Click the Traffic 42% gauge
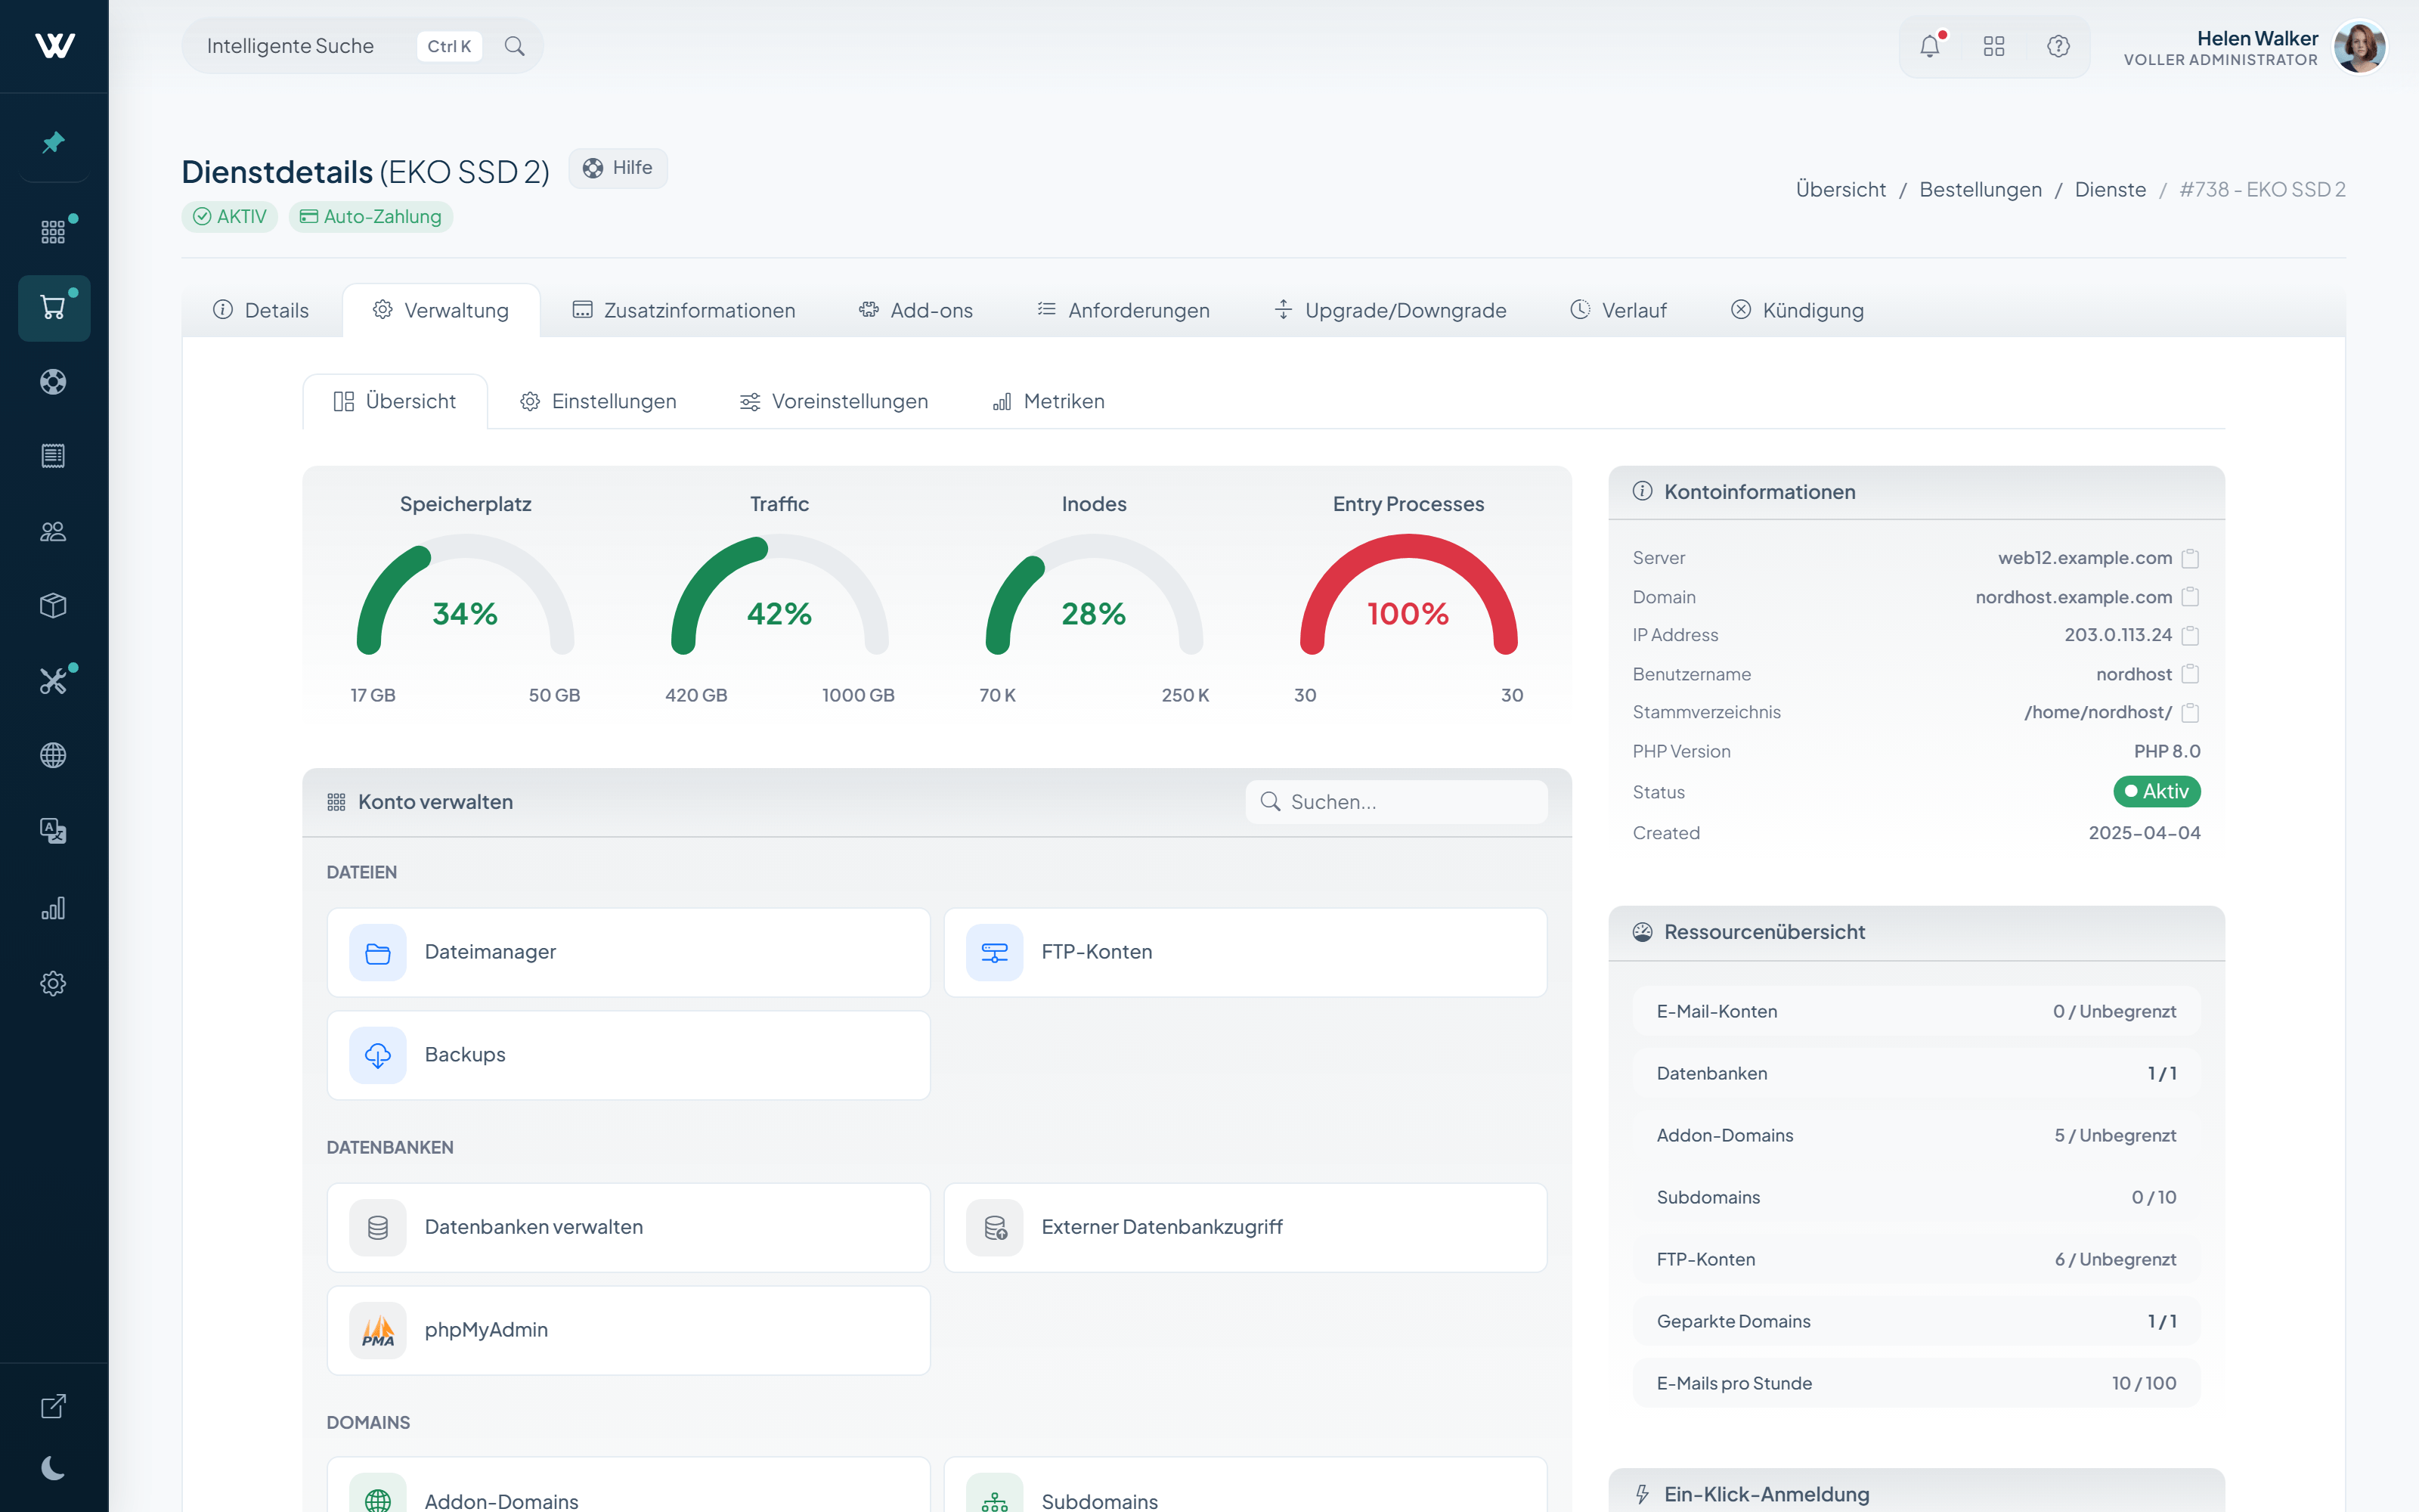Screen dimensions: 2419x1512 779,596
